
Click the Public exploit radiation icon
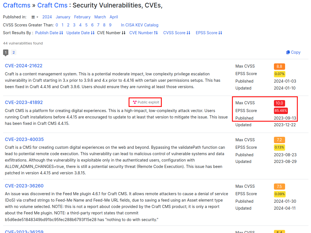(x=135, y=102)
